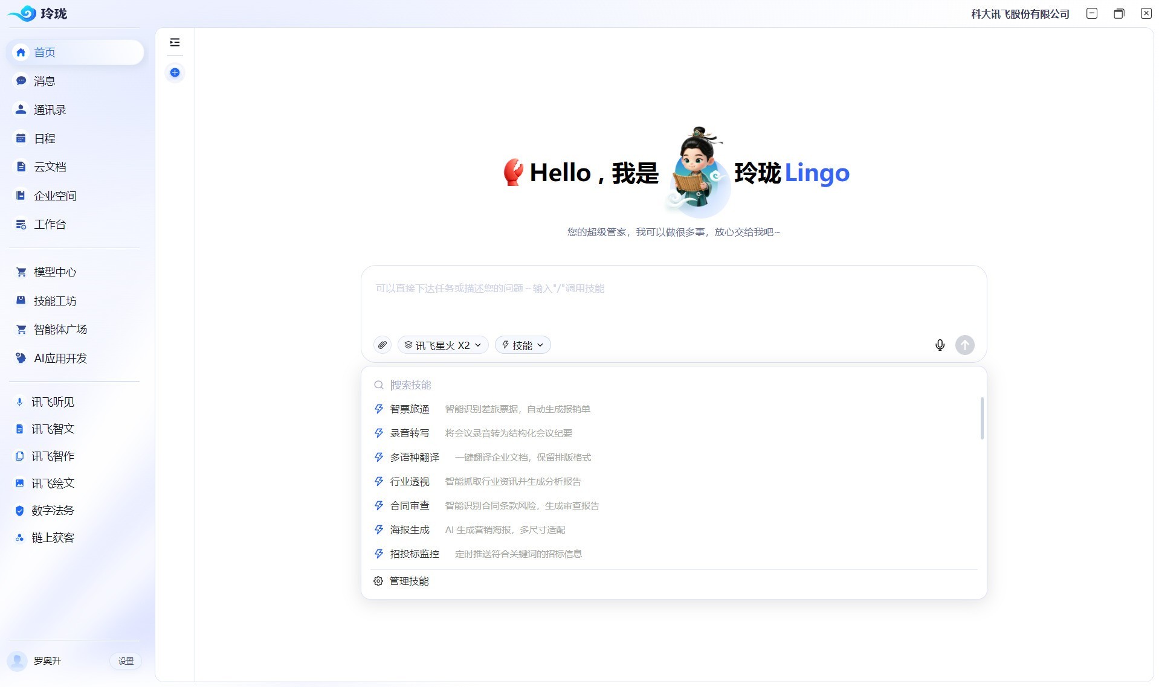
Task: Open the 通讯录 contacts icon
Action: point(21,109)
